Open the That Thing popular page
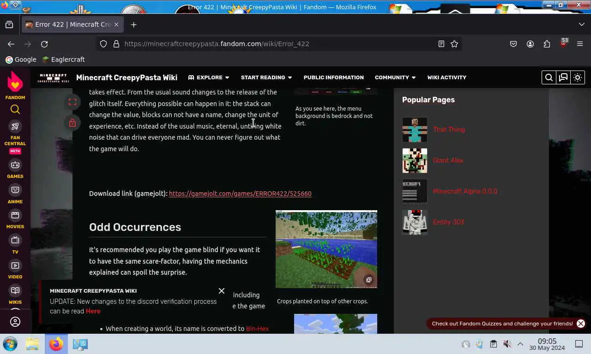Image resolution: width=591 pixels, height=354 pixels. (x=449, y=130)
